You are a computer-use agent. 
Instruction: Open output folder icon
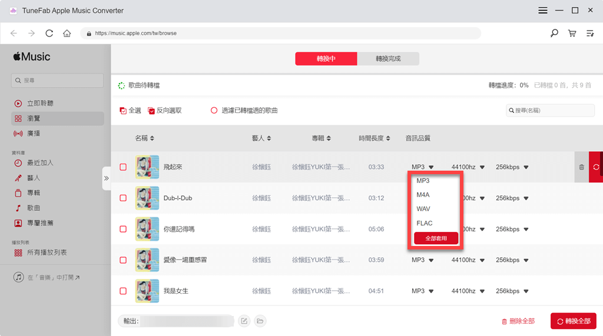[x=260, y=321]
